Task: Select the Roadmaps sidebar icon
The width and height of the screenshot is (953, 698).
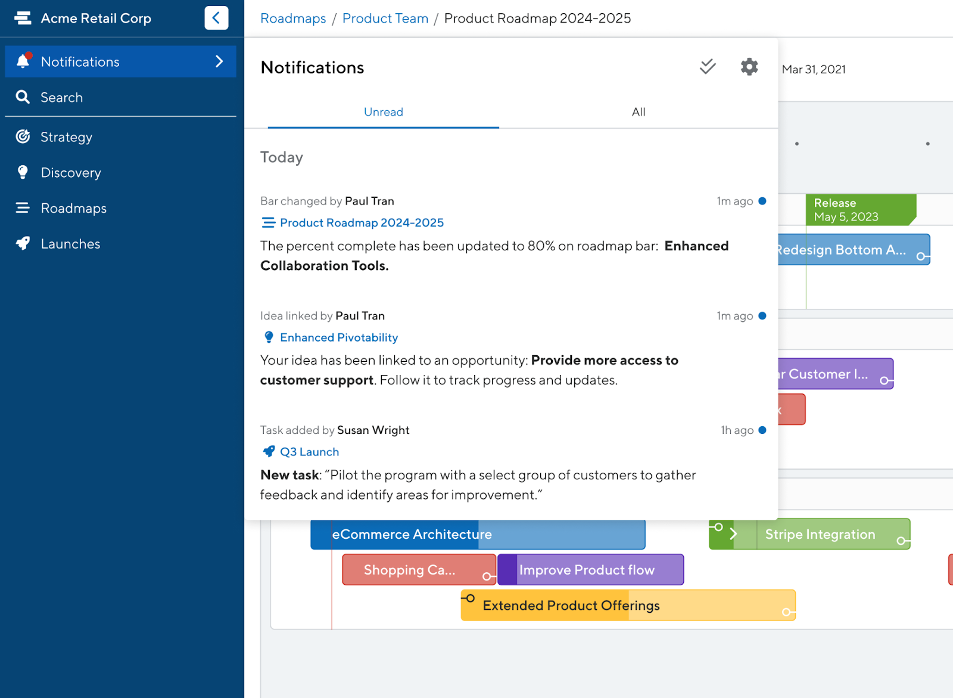Action: [23, 208]
